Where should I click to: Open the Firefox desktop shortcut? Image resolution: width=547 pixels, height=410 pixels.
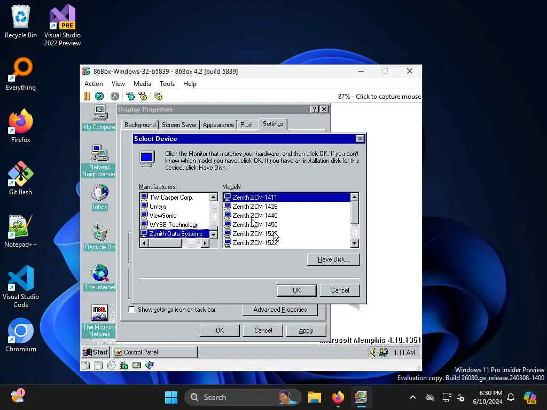tap(21, 126)
